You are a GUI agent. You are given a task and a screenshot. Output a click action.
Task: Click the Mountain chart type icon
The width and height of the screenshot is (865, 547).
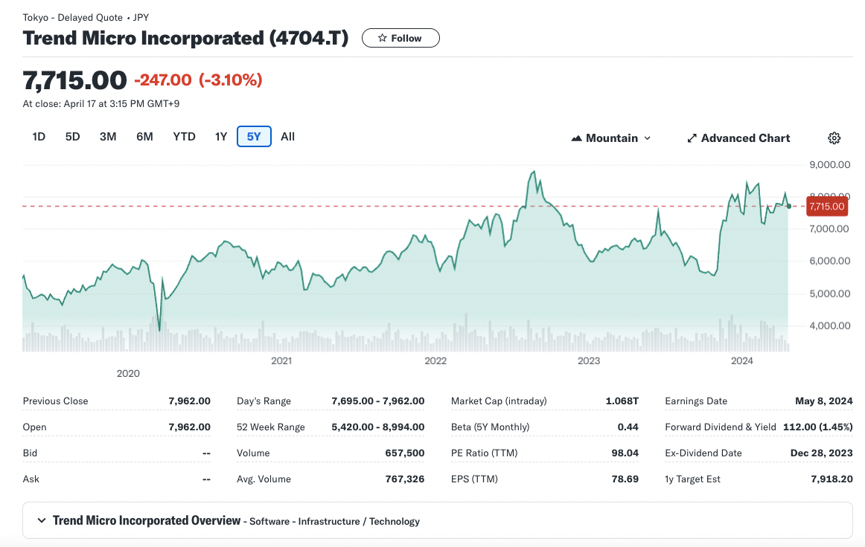coord(576,138)
